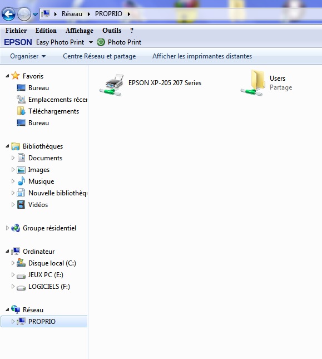Click the Réseau breadcrumb in address bar
The height and width of the screenshot is (359, 322).
click(x=72, y=14)
